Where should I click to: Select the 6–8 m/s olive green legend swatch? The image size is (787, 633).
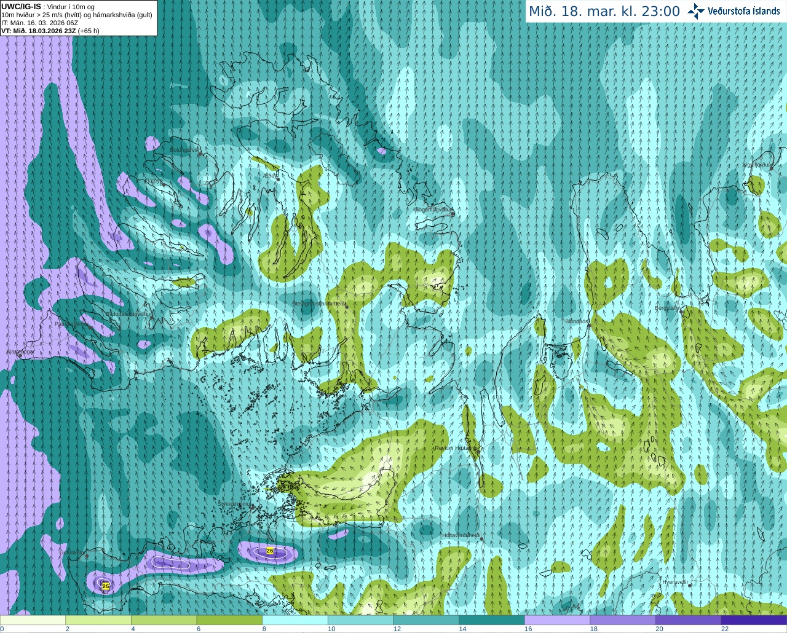coord(229,620)
